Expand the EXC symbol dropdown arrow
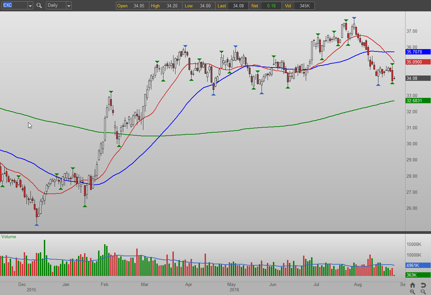This screenshot has height=295, width=431. point(30,6)
